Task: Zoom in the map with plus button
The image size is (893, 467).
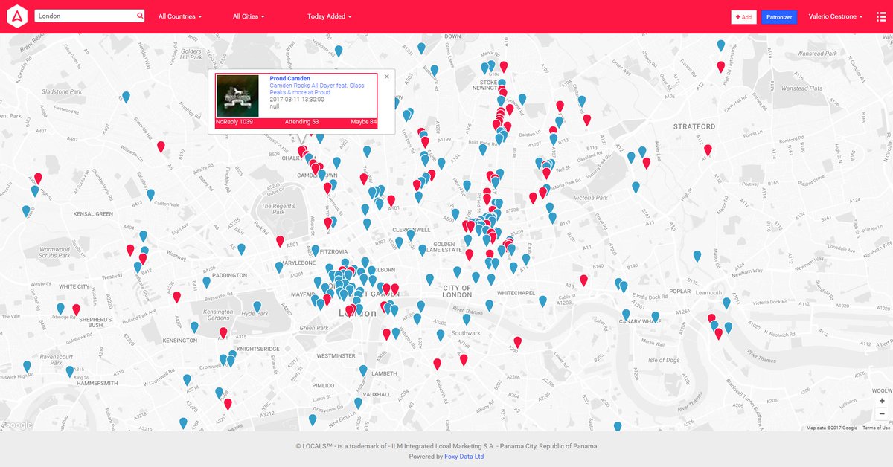Action: pos(882,400)
